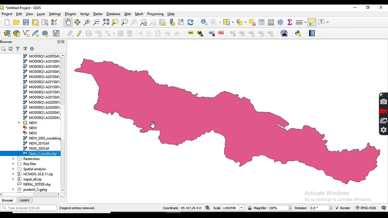Expand the Spatial analysis folder
This screenshot has width=388, height=218.
(13, 169)
